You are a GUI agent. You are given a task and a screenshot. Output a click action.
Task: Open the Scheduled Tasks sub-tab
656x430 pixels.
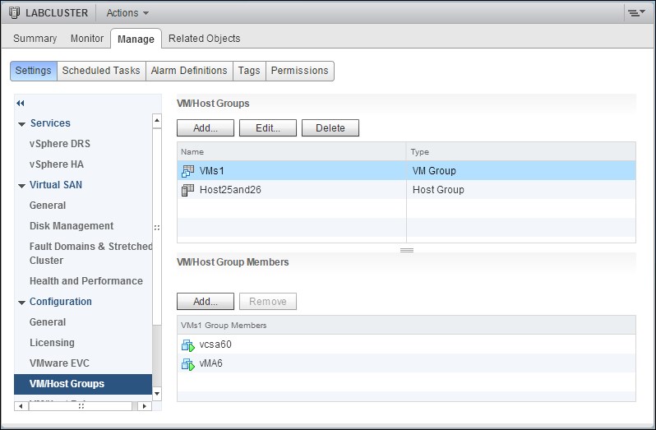pos(101,71)
